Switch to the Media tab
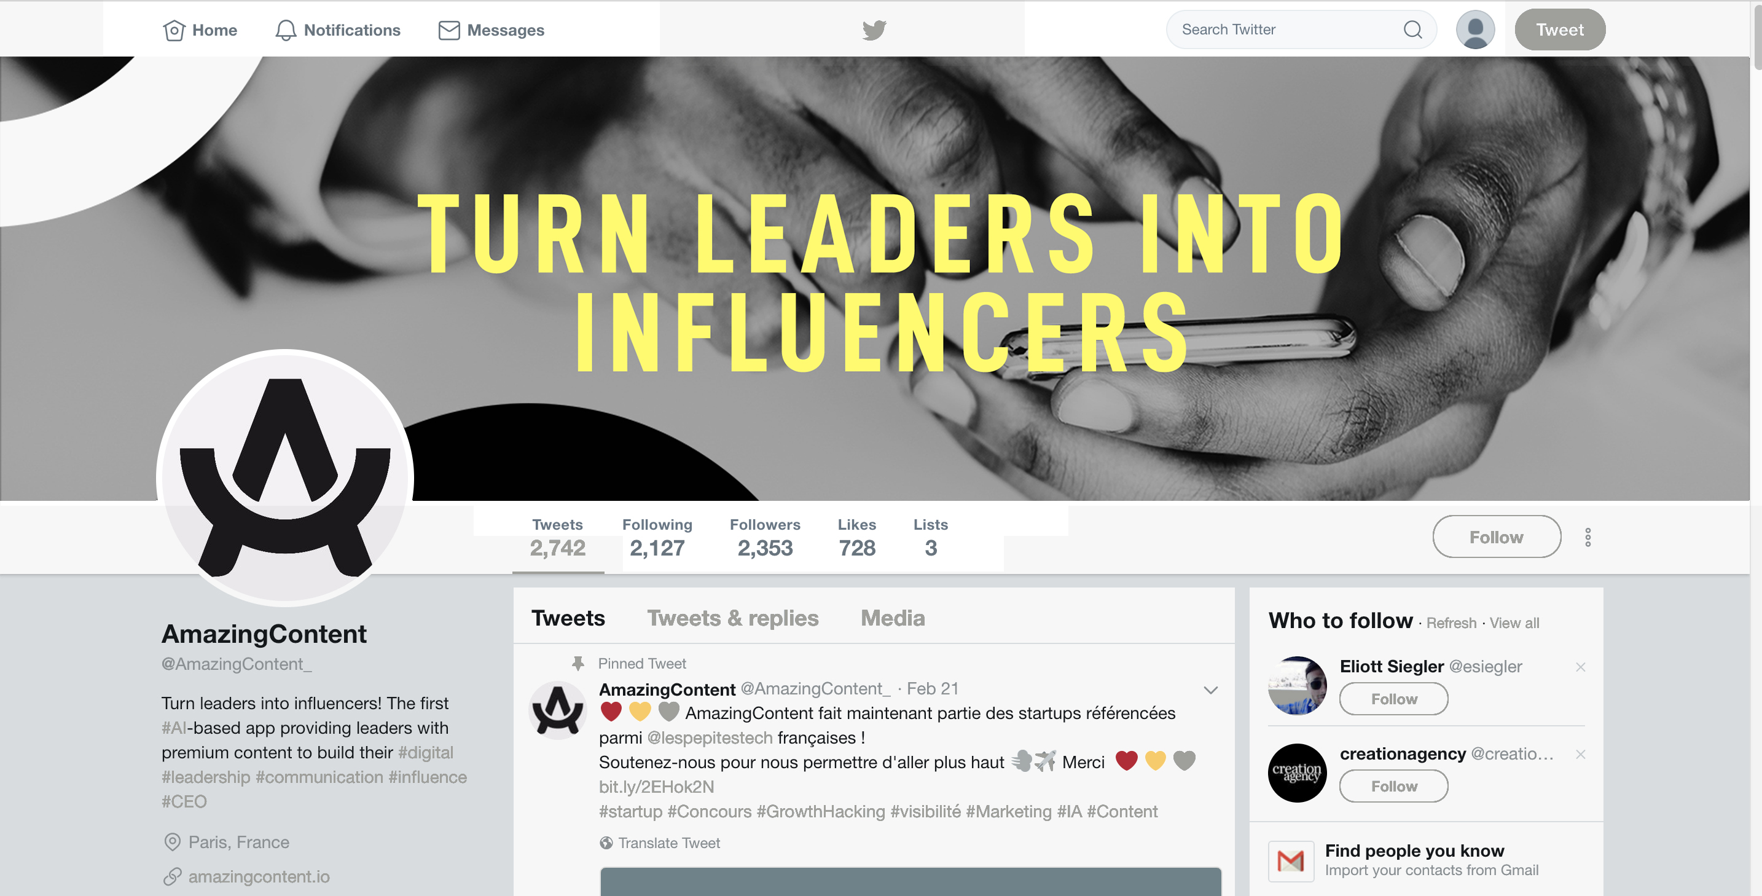This screenshot has width=1762, height=896. pos(893,618)
